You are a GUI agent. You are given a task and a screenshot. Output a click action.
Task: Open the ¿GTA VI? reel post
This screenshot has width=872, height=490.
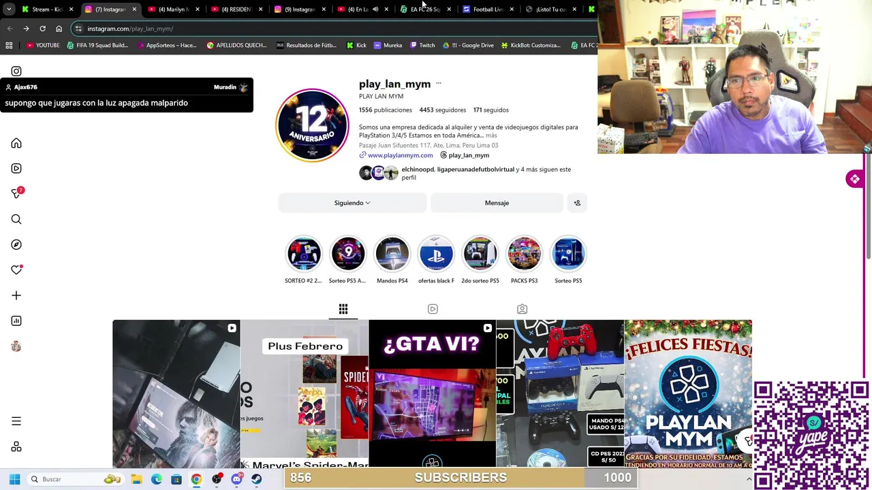[x=432, y=393]
